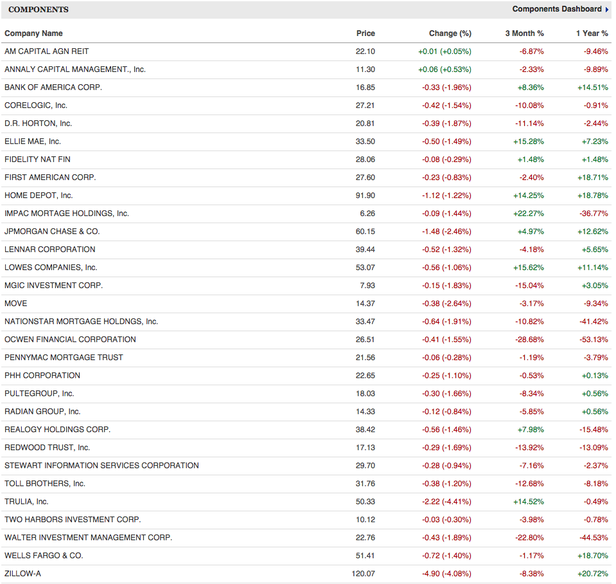
Task: Click JPMORGAN CHASE & CO. name
Action: tap(52, 232)
